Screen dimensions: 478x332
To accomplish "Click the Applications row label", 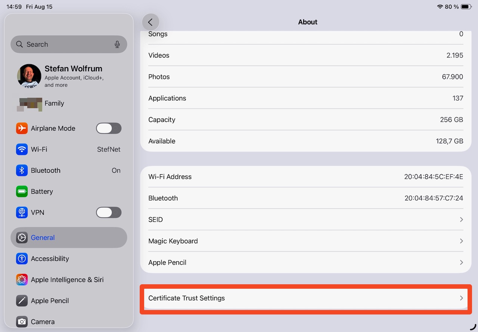I will [167, 98].
